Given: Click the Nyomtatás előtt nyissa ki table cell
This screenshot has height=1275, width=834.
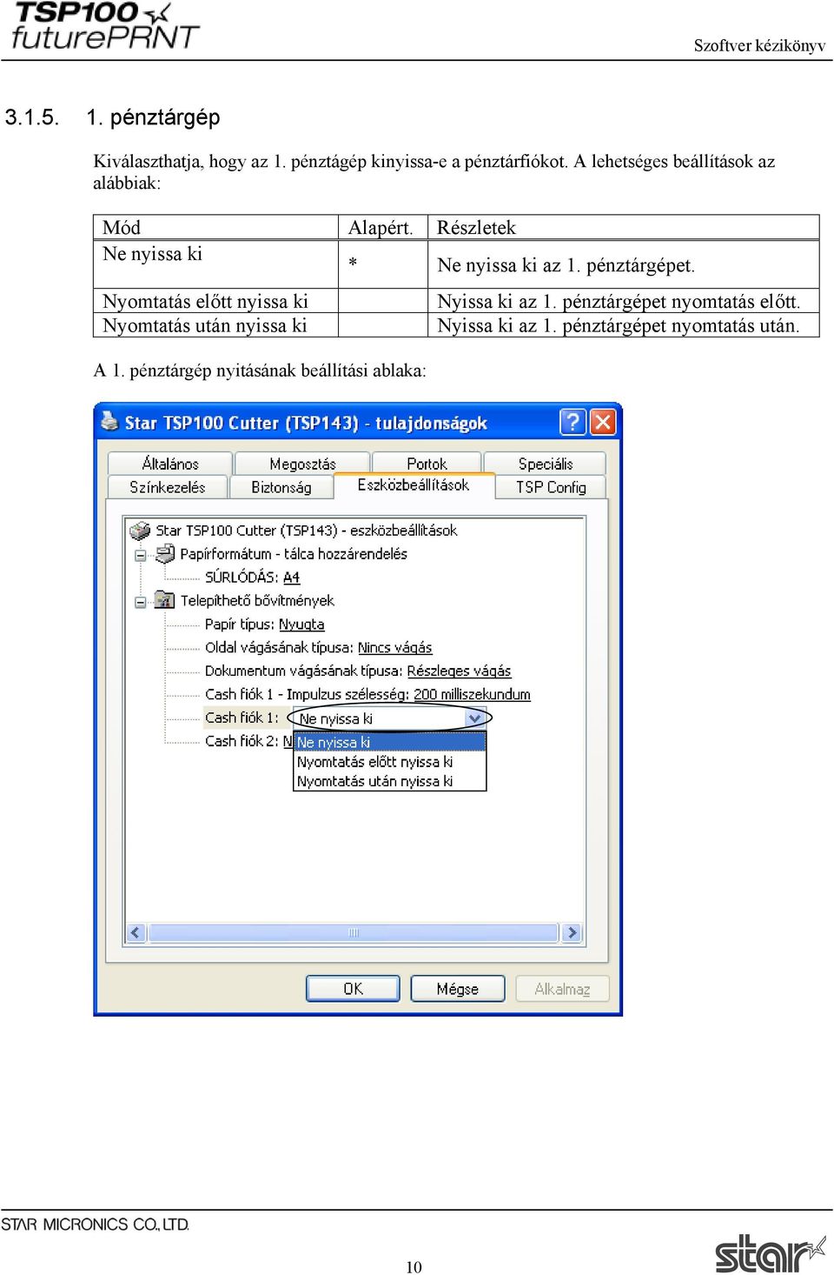Looking at the screenshot, I should 215,301.
